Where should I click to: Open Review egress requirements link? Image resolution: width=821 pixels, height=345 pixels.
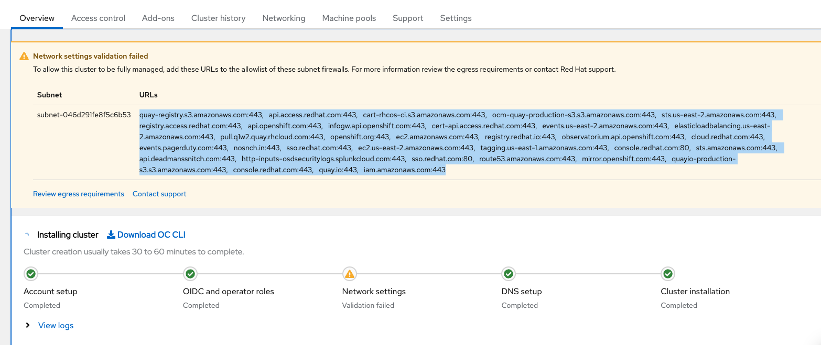(x=79, y=194)
